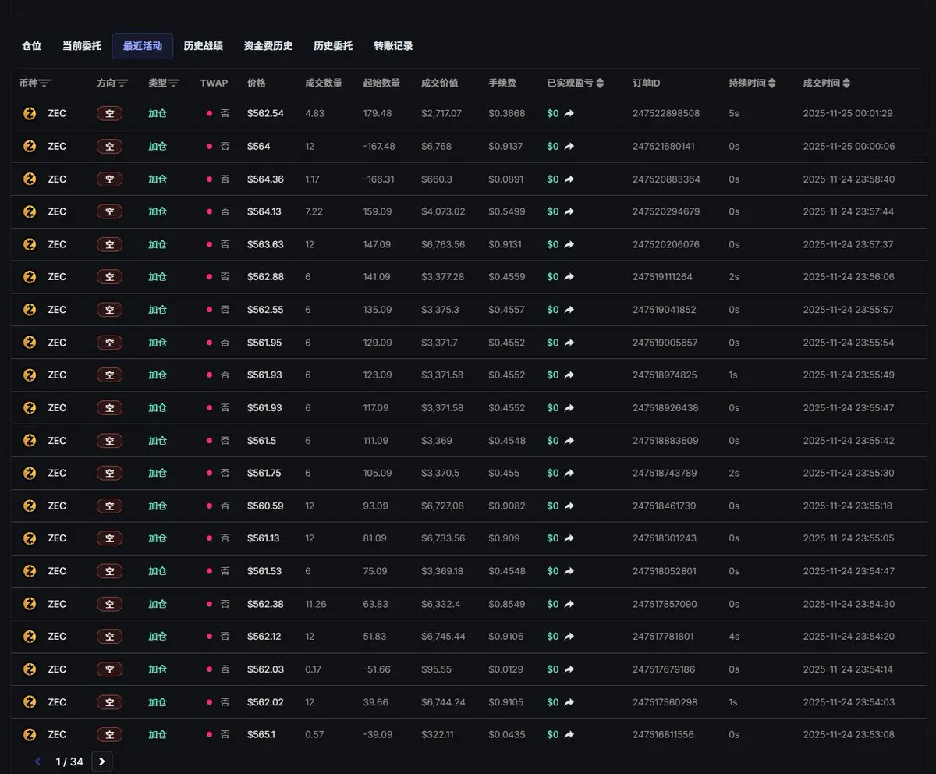
Task: Share the trade for order 247519041852
Action: (x=569, y=310)
